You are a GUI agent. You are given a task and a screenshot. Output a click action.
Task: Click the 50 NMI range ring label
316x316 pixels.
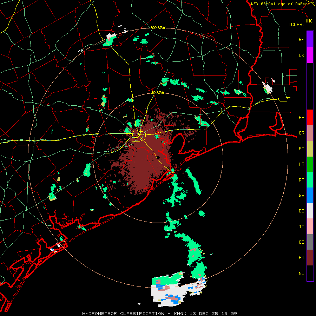click(158, 93)
